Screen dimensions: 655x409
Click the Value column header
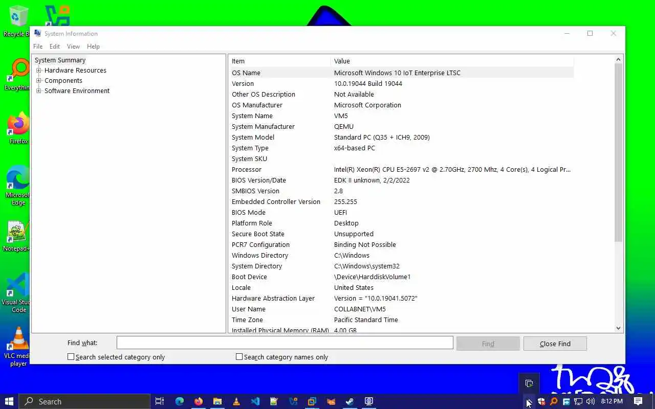coord(452,61)
